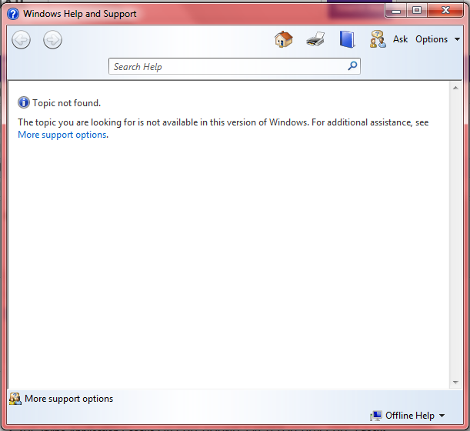Click the scrollbar up arrow
Image resolution: width=470 pixels, height=431 pixels.
455,88
